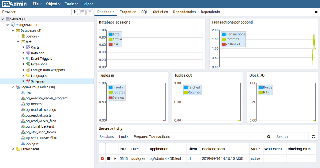This screenshot has height=168, width=320.
Task: Sort by the PID column header
Action: click(x=122, y=149)
